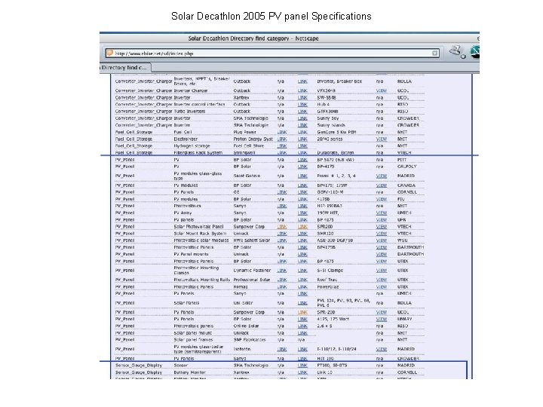Open LINK in the Online Solar row
This screenshot has width=543, height=407.
pos(302,326)
